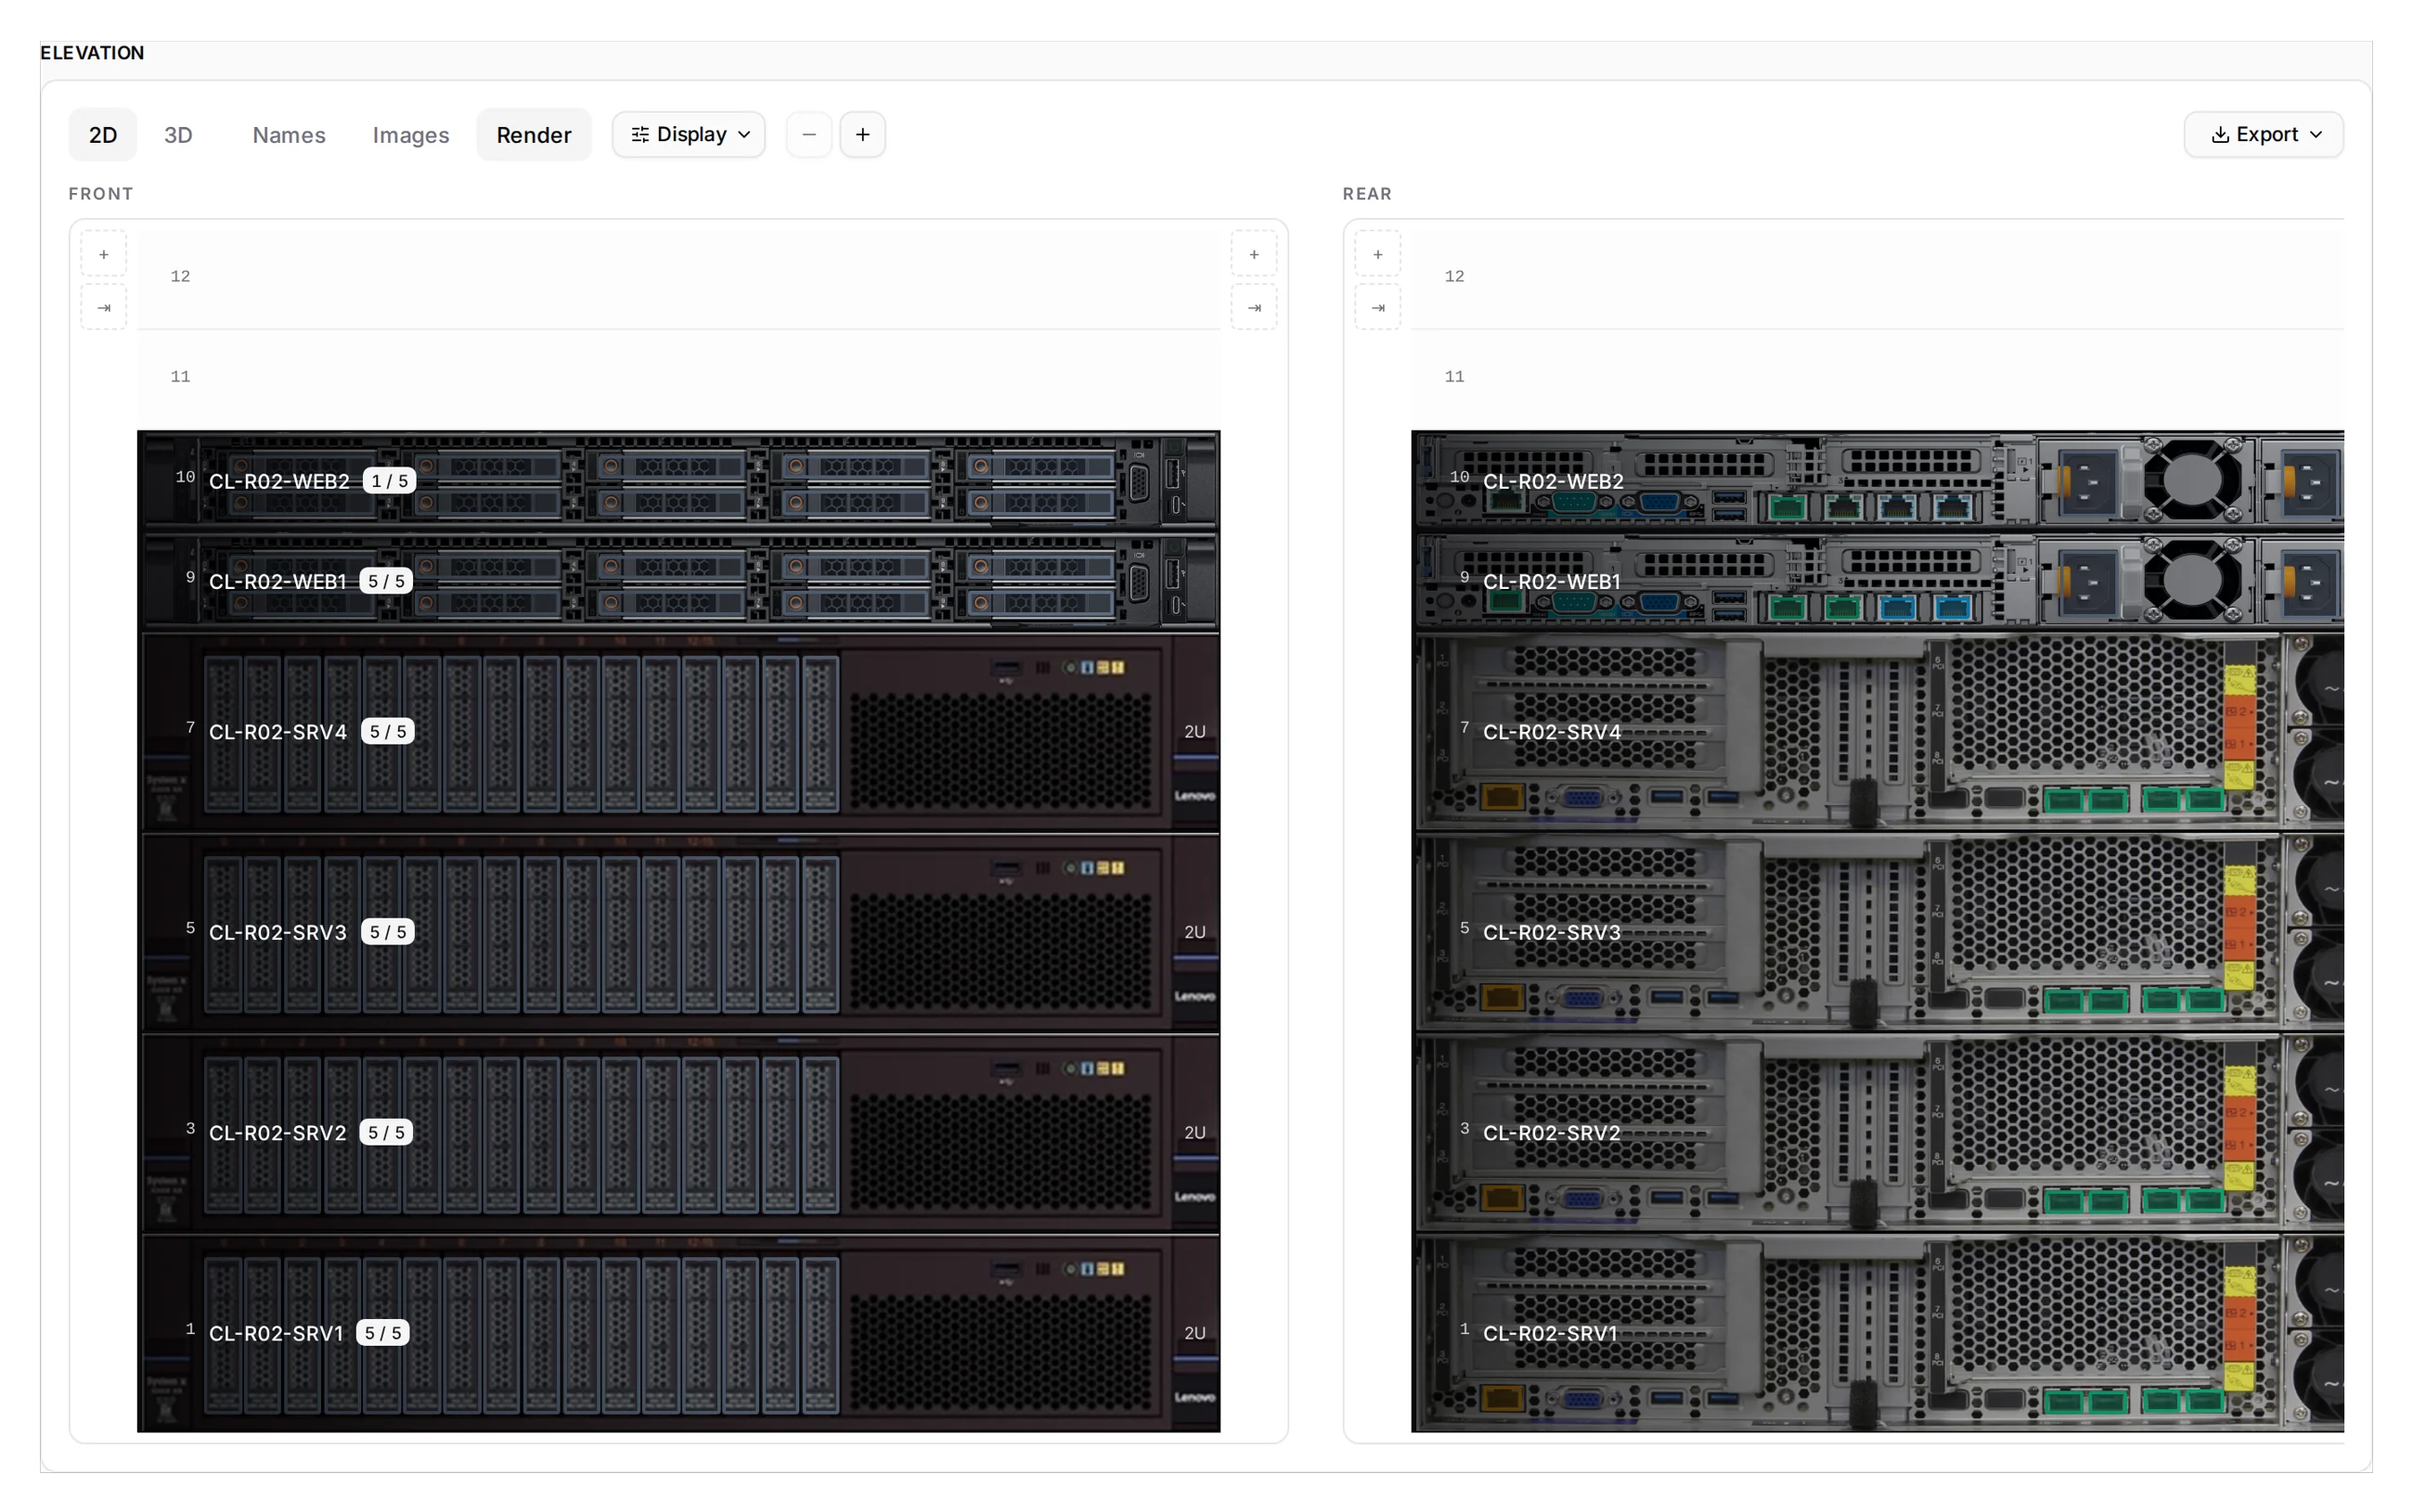Click empty slot 12 in front rack

pyautogui.click(x=678, y=279)
